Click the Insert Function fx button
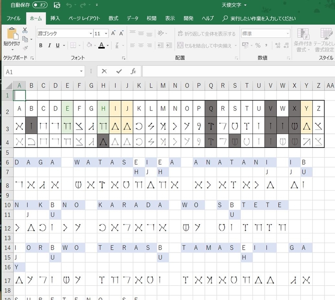This screenshot has width=335, height=300. coord(133,71)
